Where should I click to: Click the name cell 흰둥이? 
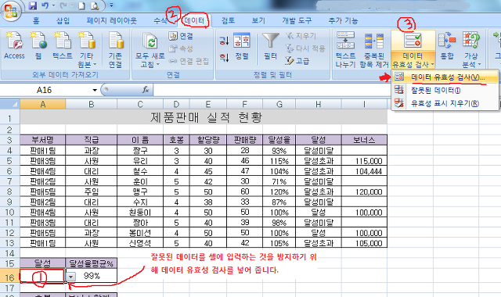point(140,213)
